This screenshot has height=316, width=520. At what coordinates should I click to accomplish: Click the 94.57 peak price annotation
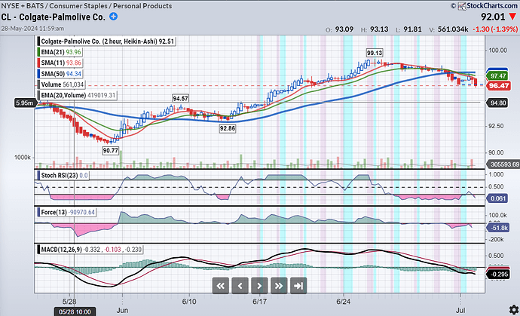(x=180, y=99)
